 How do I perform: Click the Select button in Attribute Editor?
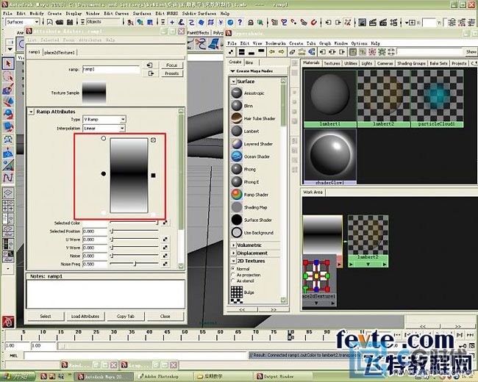pyautogui.click(x=46, y=316)
